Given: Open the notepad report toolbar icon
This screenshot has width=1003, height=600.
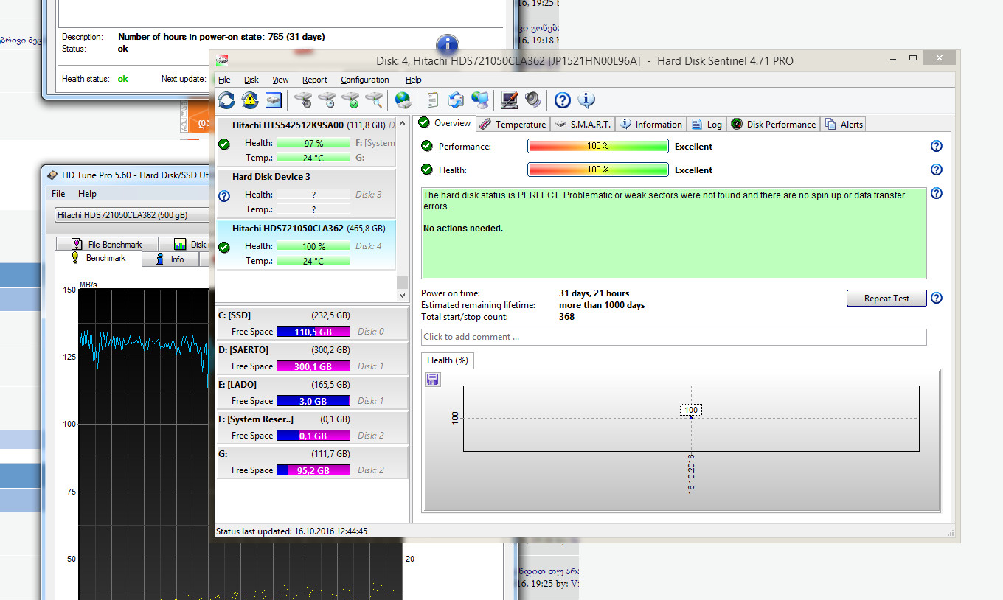Looking at the screenshot, I should (433, 100).
